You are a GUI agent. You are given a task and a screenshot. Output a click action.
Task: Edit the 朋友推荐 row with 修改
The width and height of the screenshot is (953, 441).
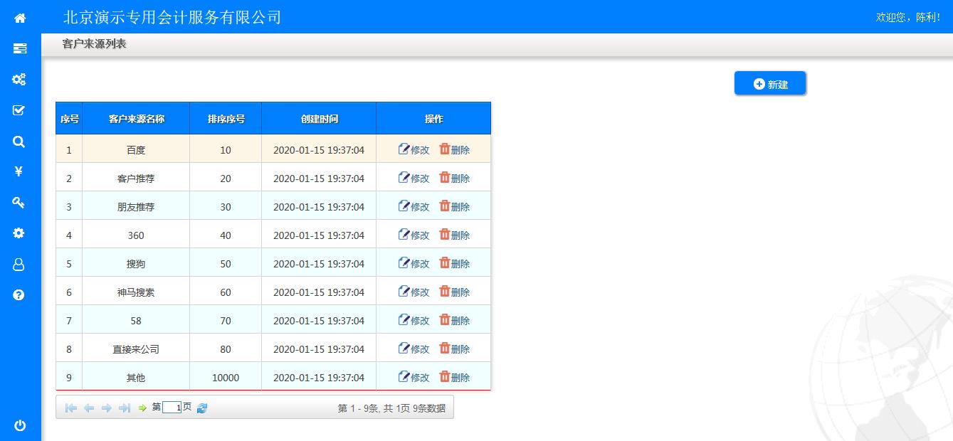414,206
